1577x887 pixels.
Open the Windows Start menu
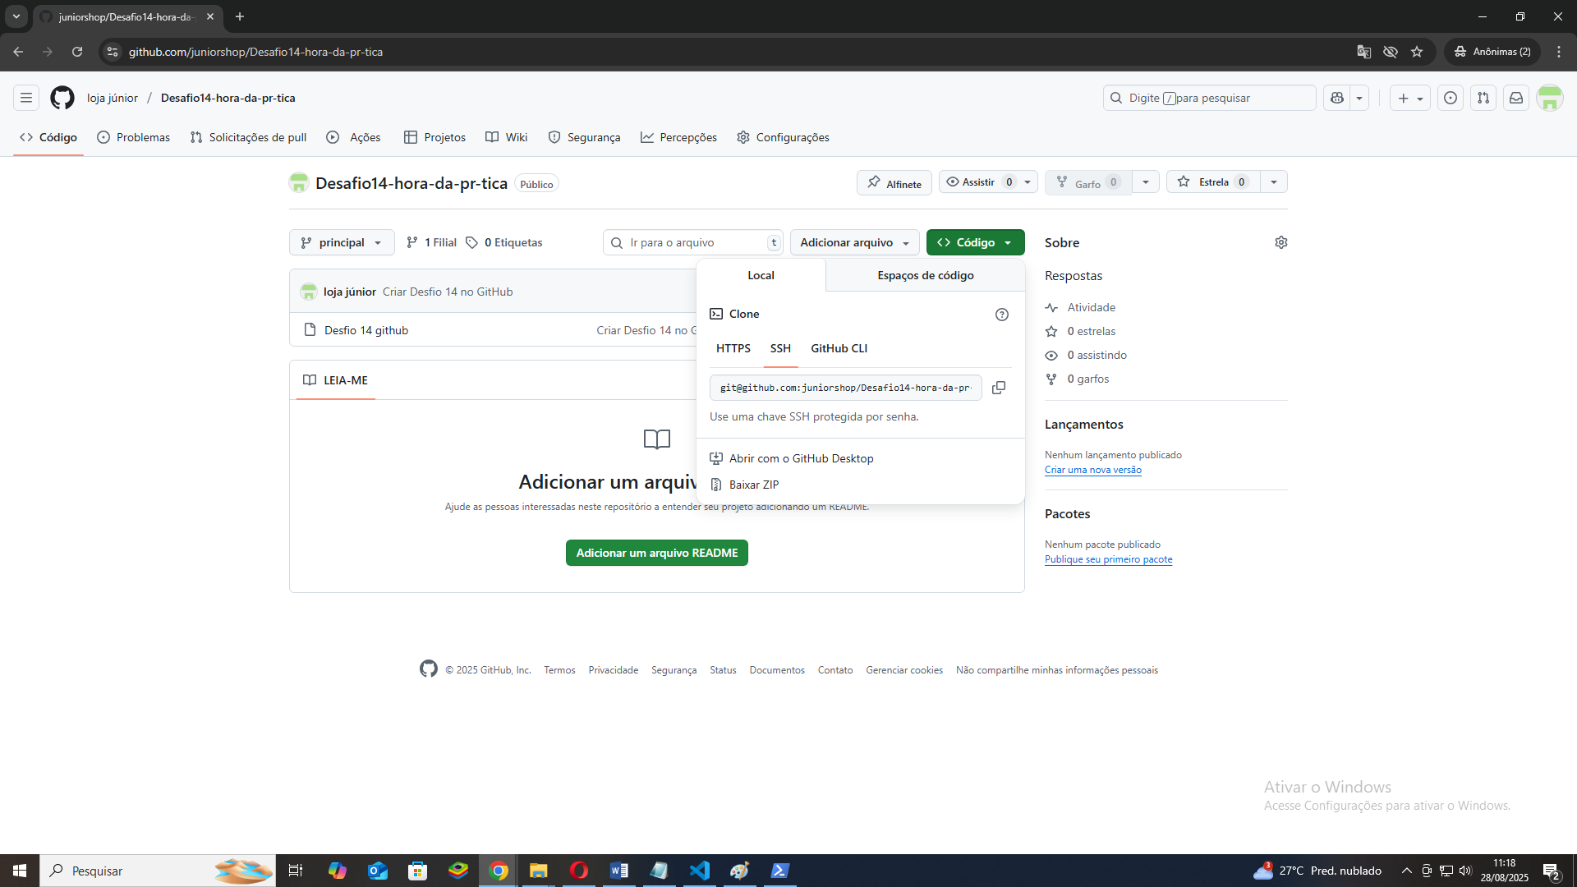point(20,871)
